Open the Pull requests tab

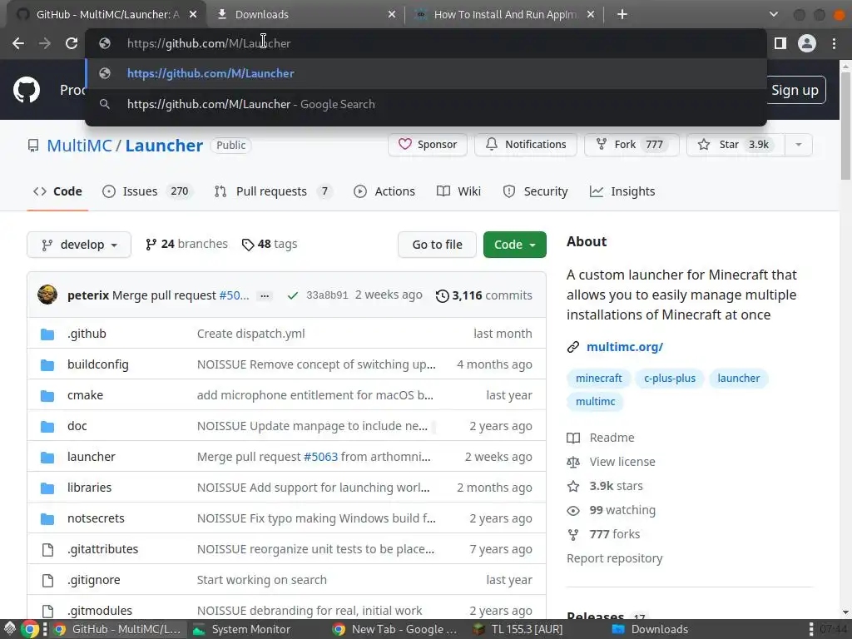coord(274,191)
